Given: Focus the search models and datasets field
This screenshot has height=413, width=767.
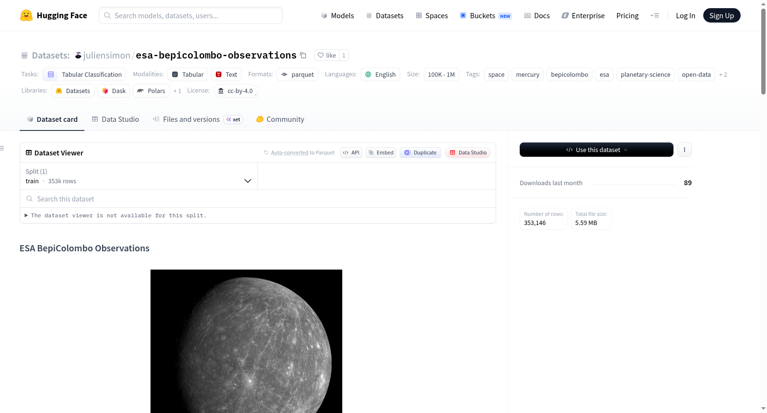Looking at the screenshot, I should coord(191,15).
